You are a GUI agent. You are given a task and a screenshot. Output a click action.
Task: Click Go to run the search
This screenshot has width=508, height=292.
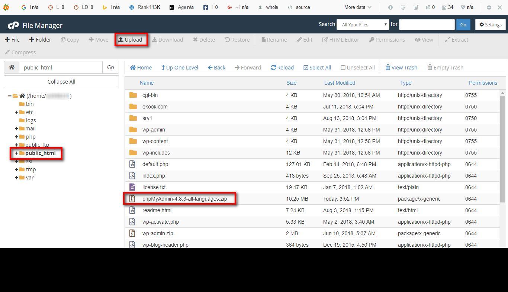click(463, 24)
